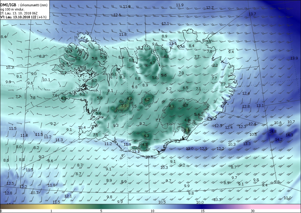Click the "7.9" value on the map

pos(181,73)
